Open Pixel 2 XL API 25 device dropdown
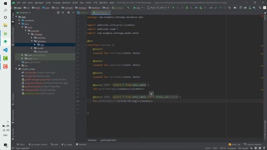Viewport: 267px width, 150px height. pos(158,8)
